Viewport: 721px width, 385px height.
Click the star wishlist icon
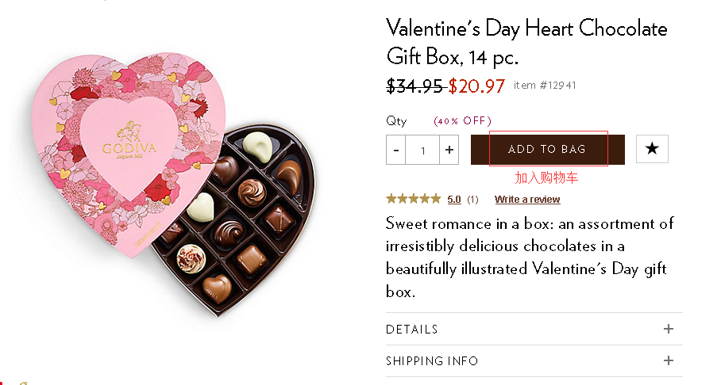652,149
